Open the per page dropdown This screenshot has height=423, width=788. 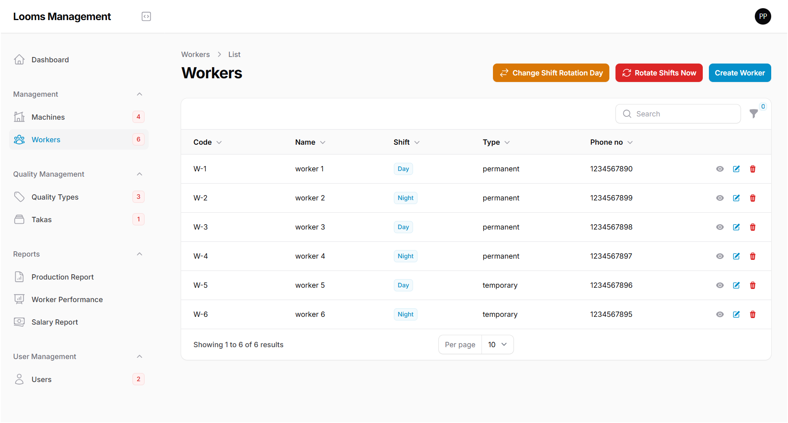point(497,344)
